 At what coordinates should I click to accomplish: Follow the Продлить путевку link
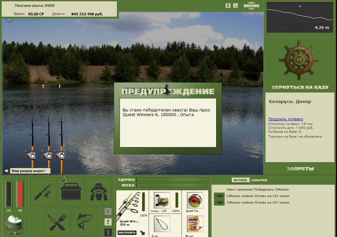point(286,119)
